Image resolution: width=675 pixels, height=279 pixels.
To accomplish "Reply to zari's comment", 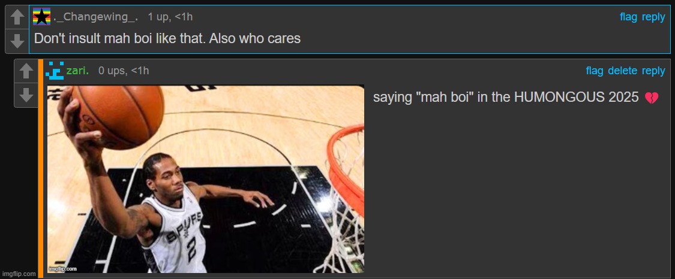I will (x=653, y=71).
